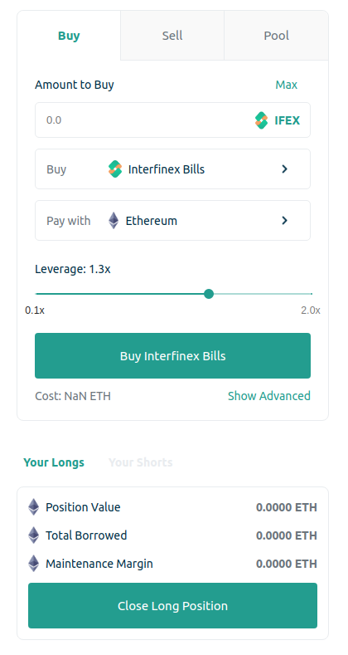Click the Ethereum icon next to Maintenance Margin
The image size is (348, 655).
click(x=33, y=564)
